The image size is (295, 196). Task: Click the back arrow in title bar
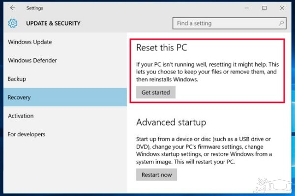(12, 8)
